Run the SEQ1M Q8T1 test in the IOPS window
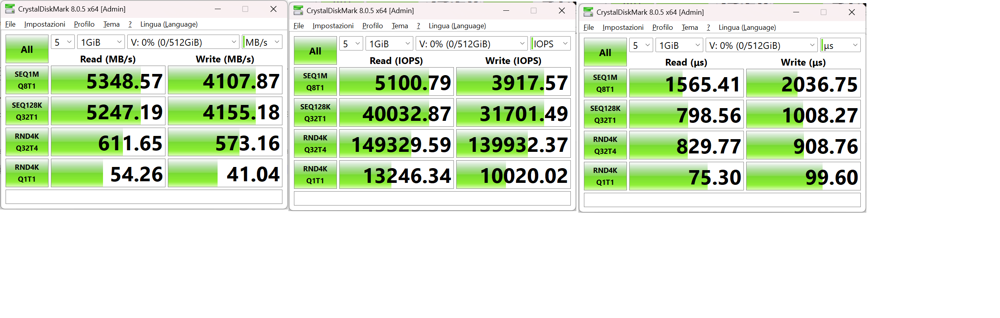The image size is (1000, 318). click(x=315, y=81)
